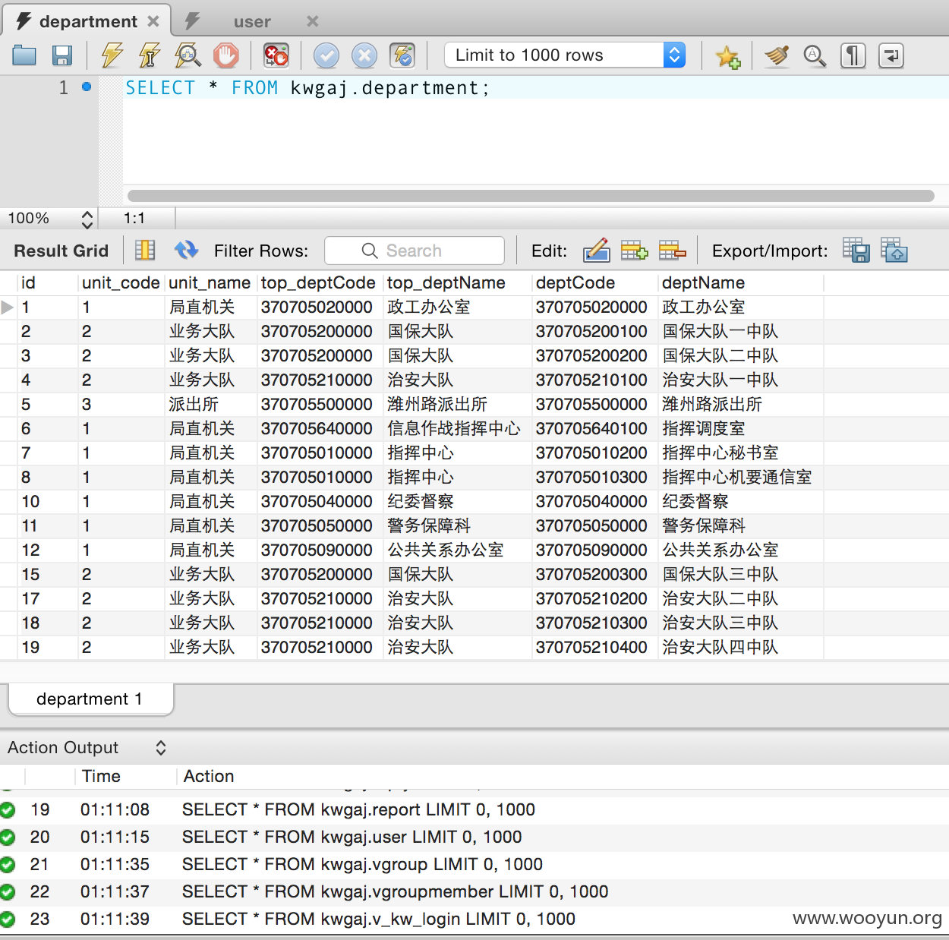
Task: Select the department query tab
Action: tap(88, 21)
